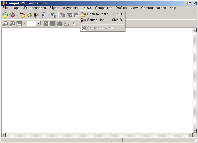
Task: Open the File menu
Action: [5, 8]
